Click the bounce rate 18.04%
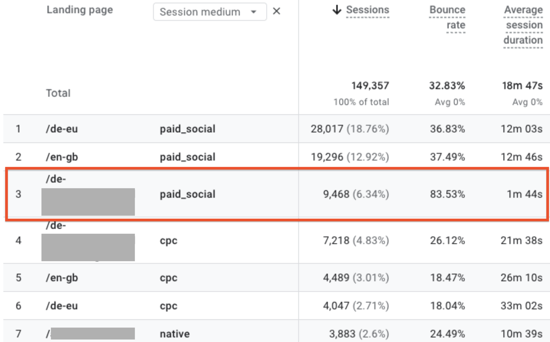 448,306
